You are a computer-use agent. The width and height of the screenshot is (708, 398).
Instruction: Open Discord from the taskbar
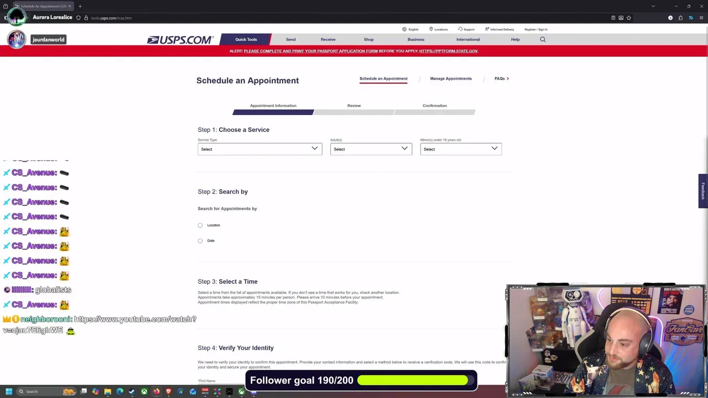pos(253,391)
